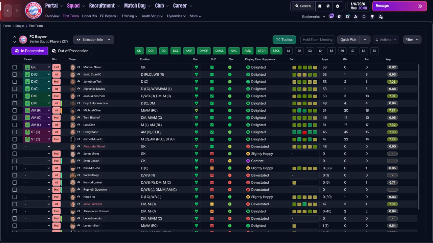Viewport: 433px width, 243px height.
Task: Expand the Selection Info dropdown
Action: (94, 39)
